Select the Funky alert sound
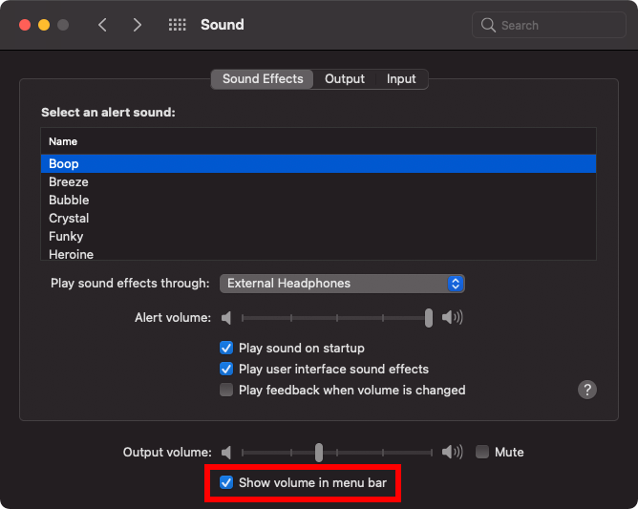 (319, 237)
